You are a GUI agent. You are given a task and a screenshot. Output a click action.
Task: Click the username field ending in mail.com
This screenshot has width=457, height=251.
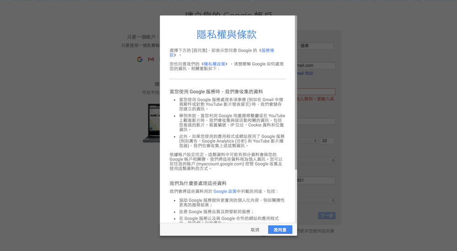(x=316, y=66)
